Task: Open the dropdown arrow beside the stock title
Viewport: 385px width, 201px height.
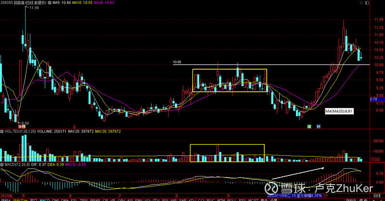Action: [50, 3]
